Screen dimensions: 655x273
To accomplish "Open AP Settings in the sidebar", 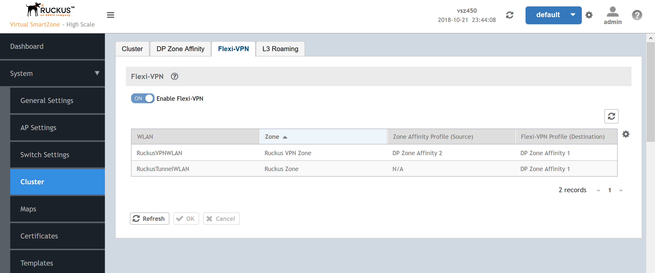I will [x=58, y=128].
